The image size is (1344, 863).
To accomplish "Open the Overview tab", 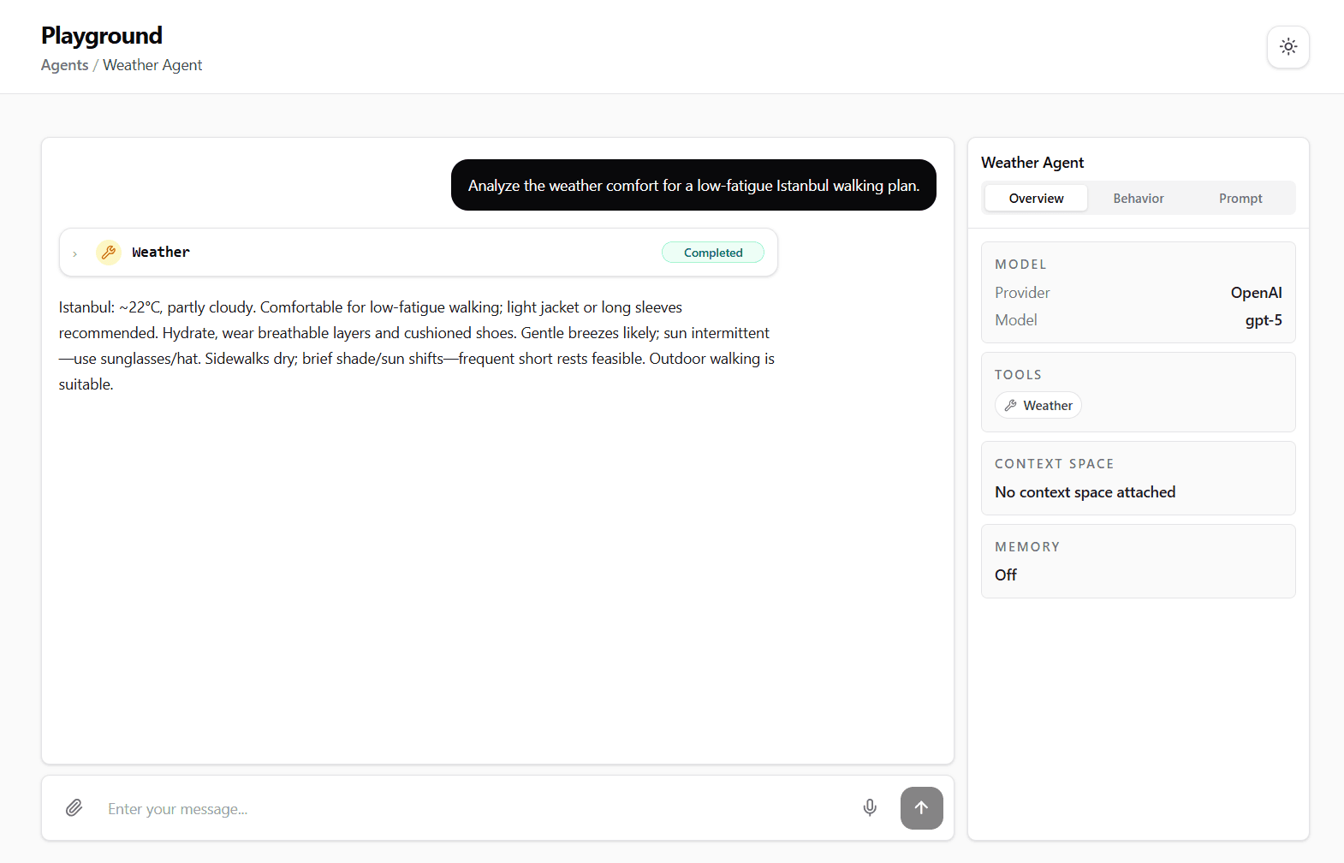I will coord(1036,198).
